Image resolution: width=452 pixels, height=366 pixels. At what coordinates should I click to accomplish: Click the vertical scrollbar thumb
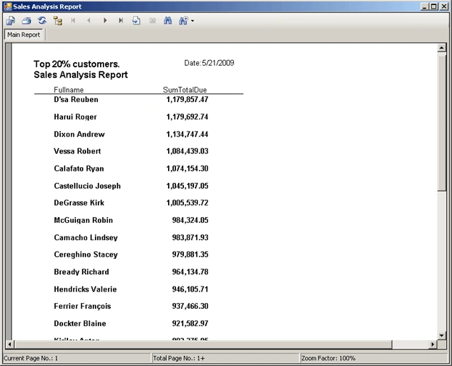(x=442, y=122)
